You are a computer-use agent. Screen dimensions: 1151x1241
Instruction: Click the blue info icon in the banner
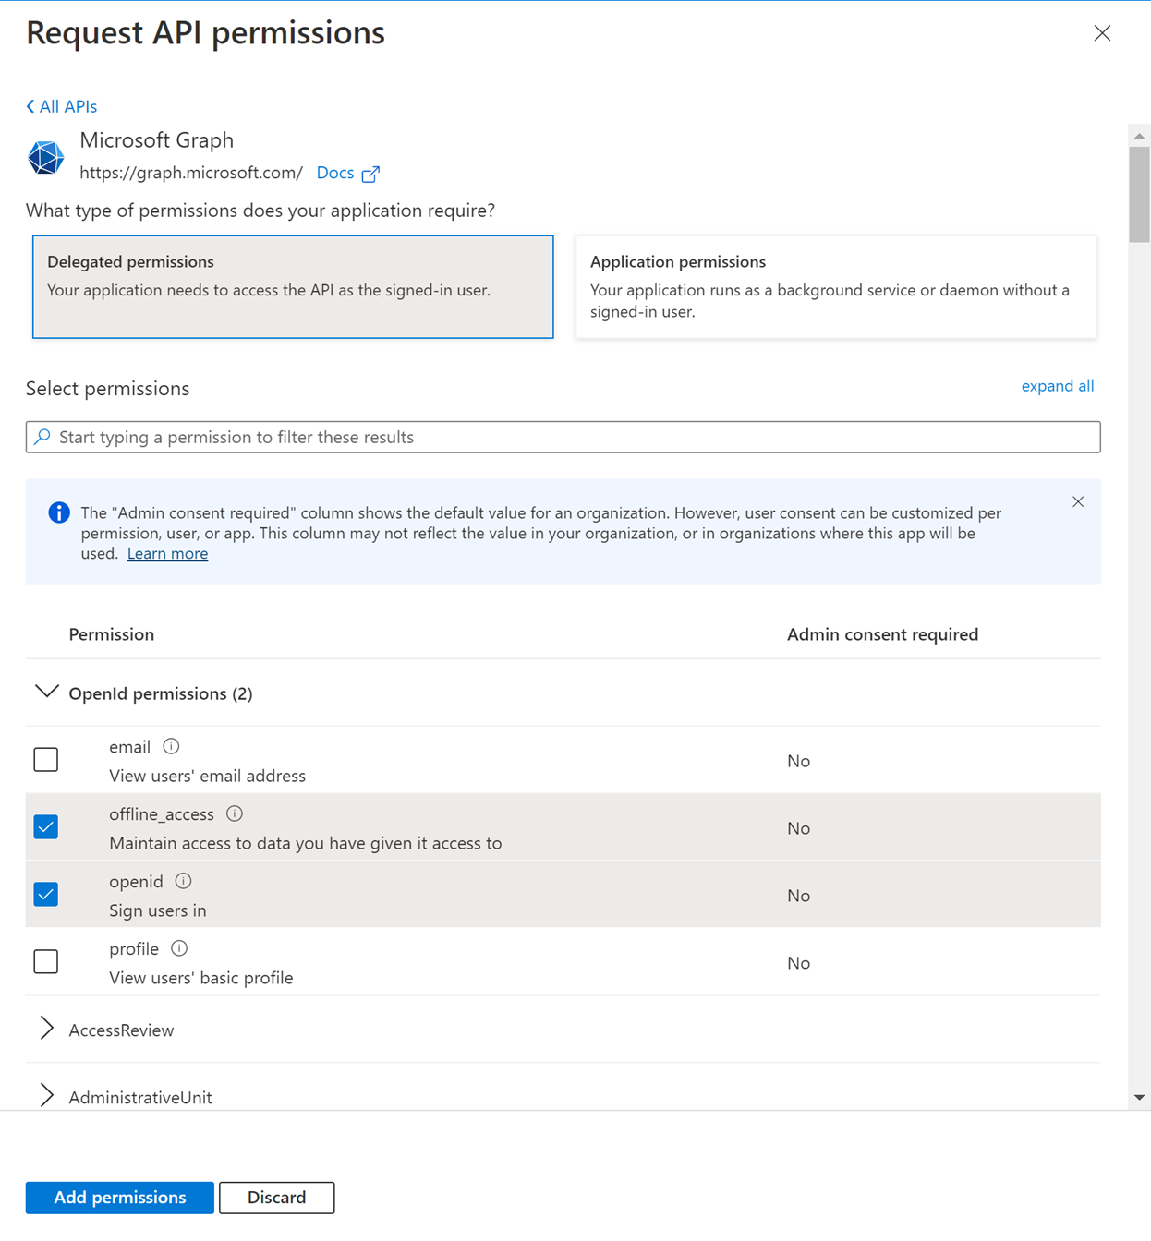pyautogui.click(x=58, y=512)
